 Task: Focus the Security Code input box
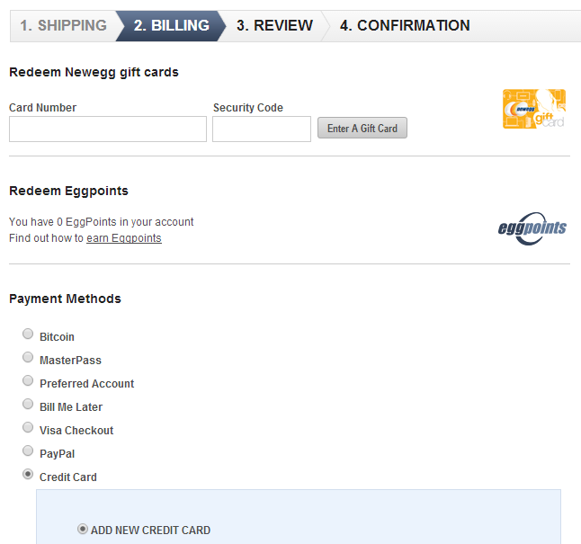262,129
